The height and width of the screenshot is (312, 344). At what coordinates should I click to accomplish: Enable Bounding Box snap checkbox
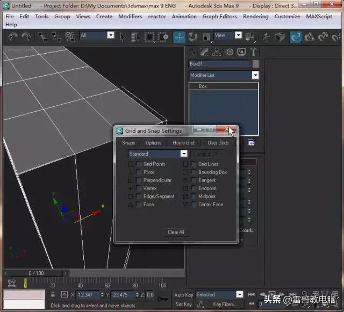193,172
